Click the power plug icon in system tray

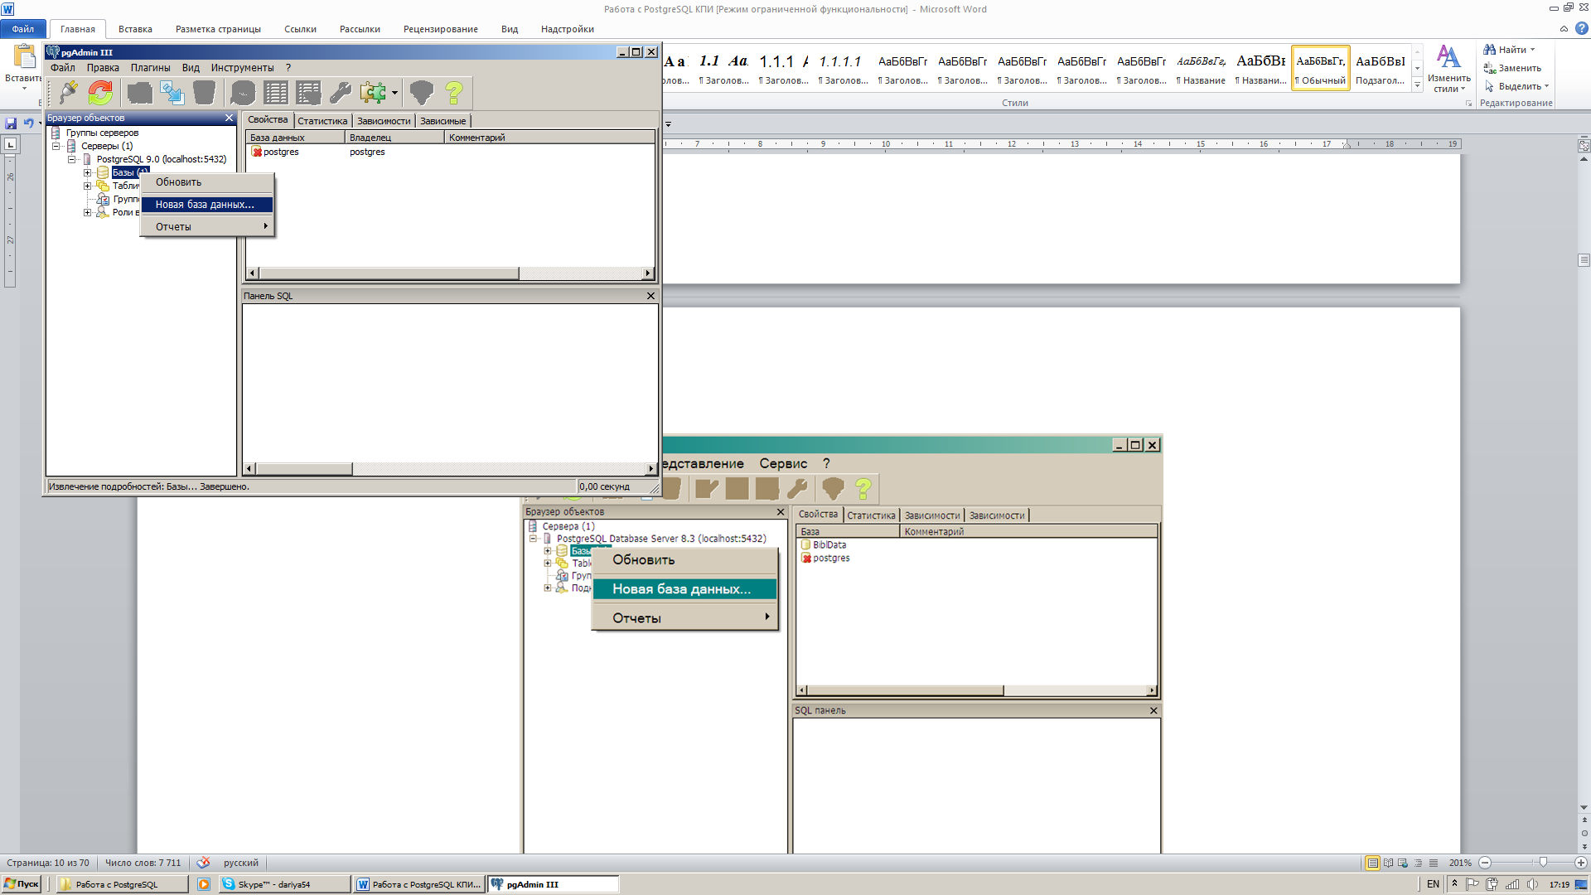(1492, 884)
